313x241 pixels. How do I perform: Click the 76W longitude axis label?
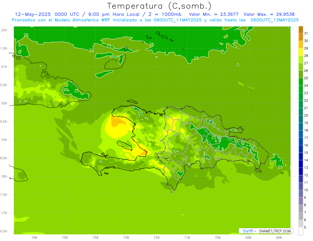point(34,238)
